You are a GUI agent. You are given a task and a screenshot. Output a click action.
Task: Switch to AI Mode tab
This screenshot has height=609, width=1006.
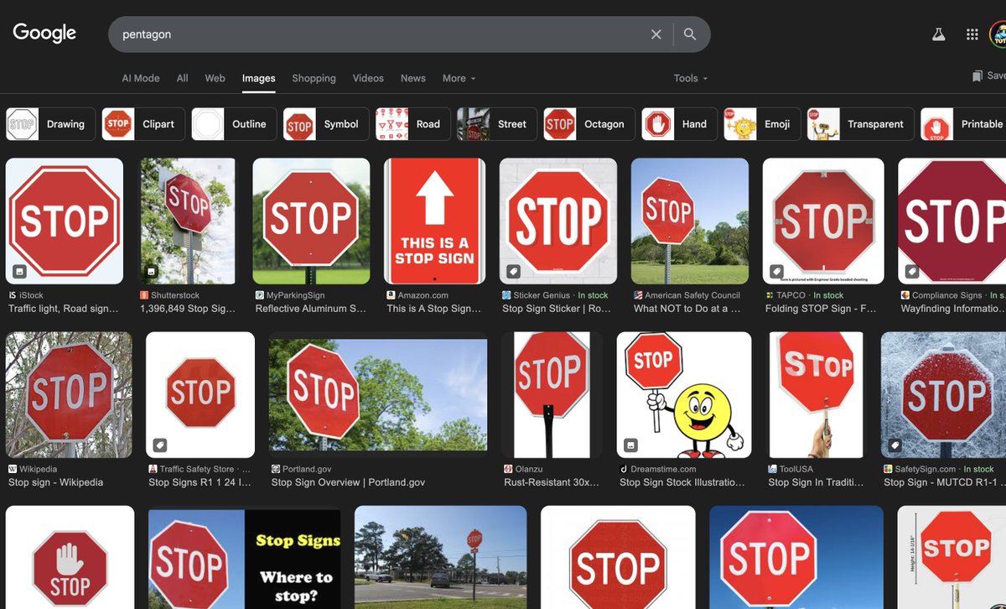(x=141, y=78)
